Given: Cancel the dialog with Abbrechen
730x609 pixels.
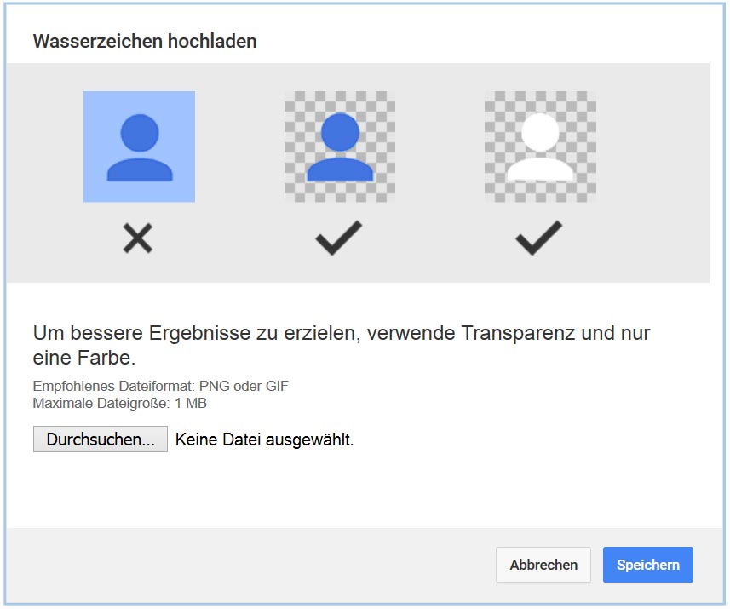Looking at the screenshot, I should coord(543,565).
